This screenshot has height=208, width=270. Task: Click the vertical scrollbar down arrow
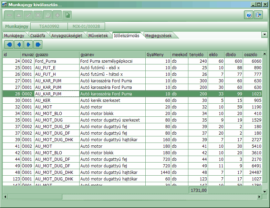[264, 191]
